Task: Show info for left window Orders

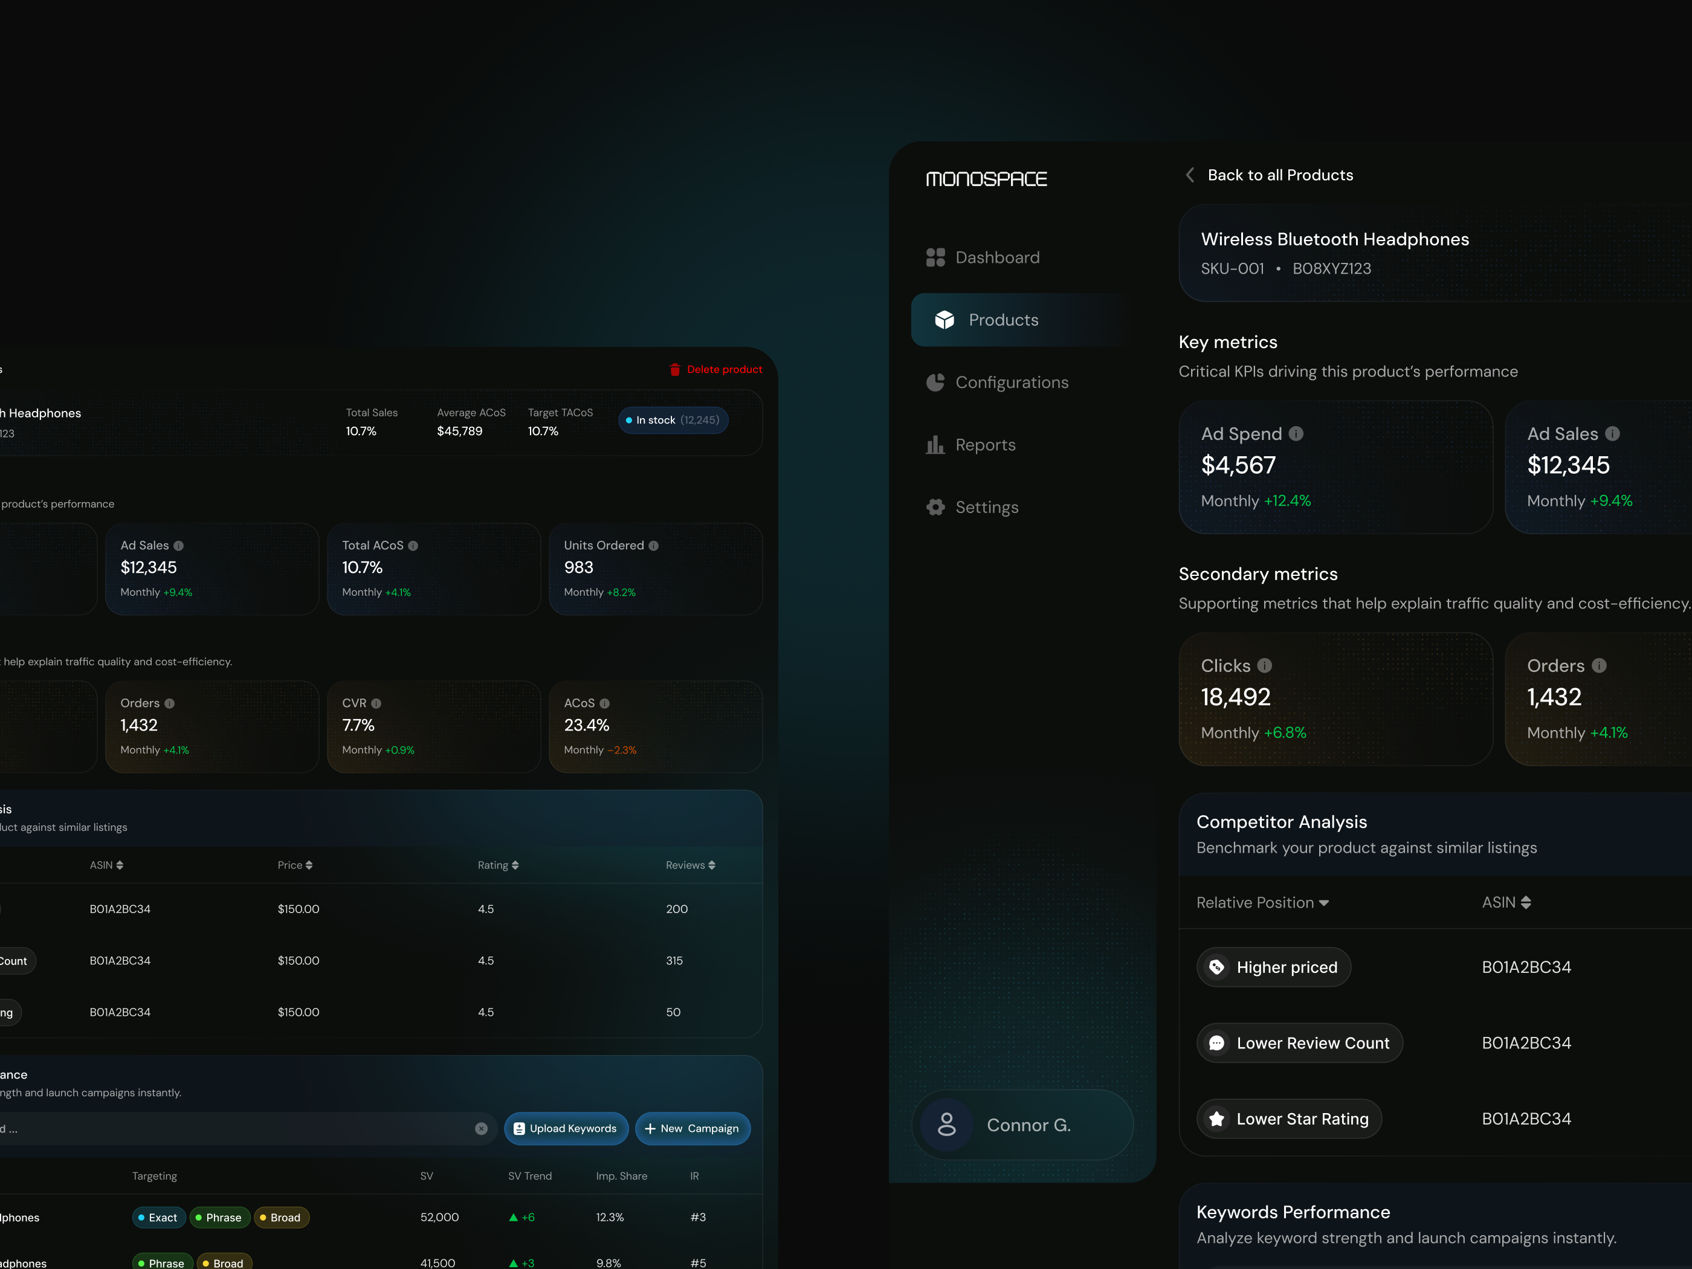Action: [169, 703]
